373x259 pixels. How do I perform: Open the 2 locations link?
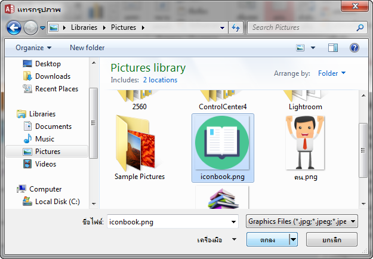(x=160, y=79)
